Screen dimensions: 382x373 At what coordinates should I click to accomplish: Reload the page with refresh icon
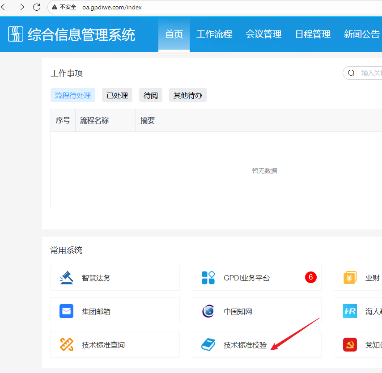tap(37, 7)
